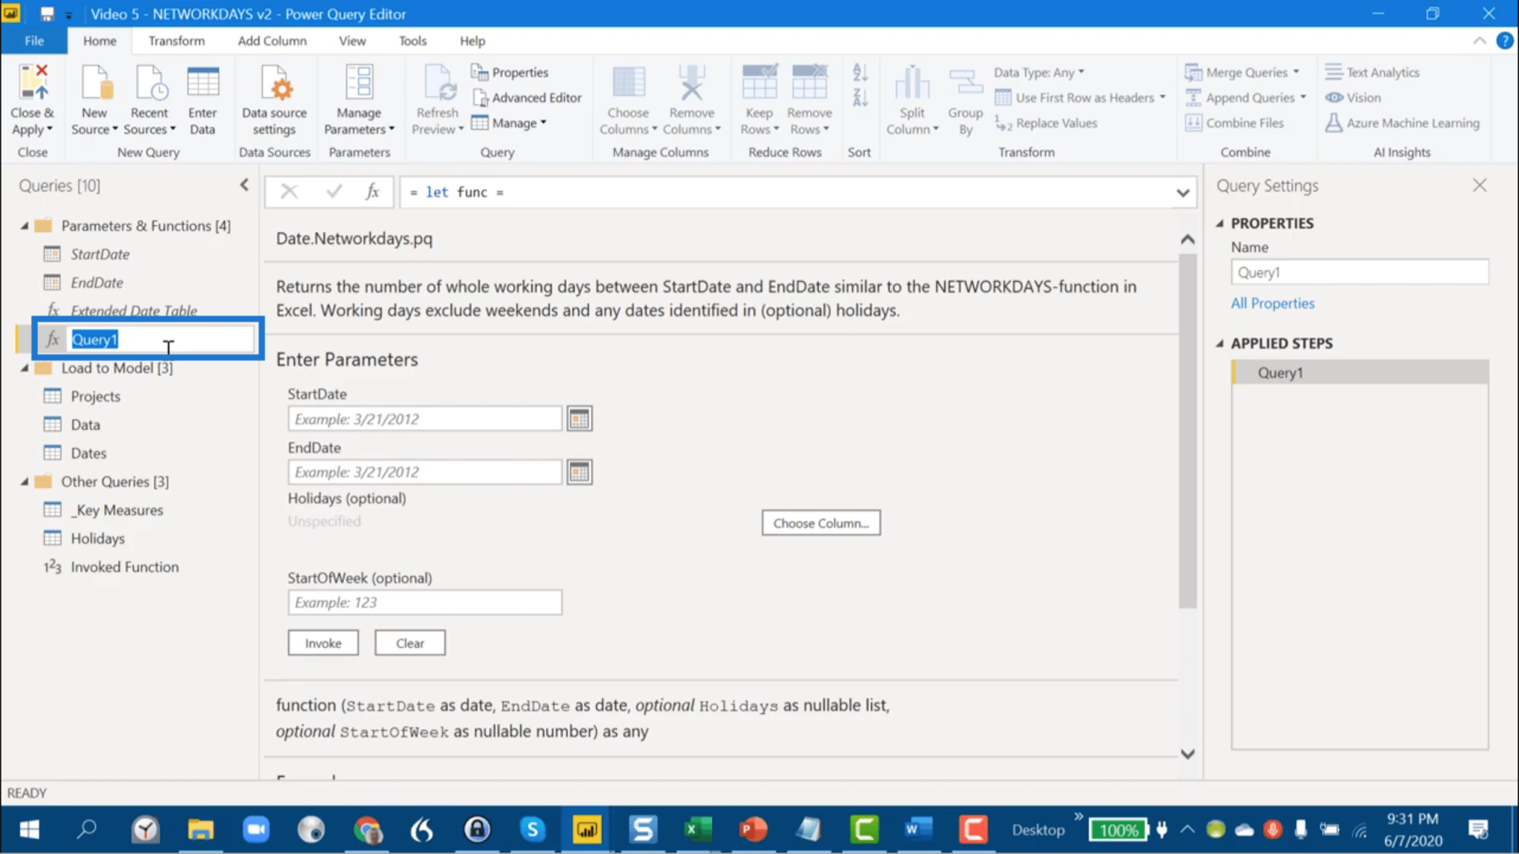Open the Data Type: Any dropdown
This screenshot has height=854, width=1519.
tap(1039, 73)
